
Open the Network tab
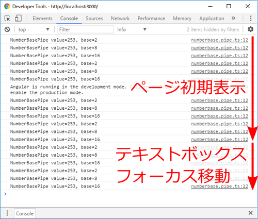click(120, 18)
